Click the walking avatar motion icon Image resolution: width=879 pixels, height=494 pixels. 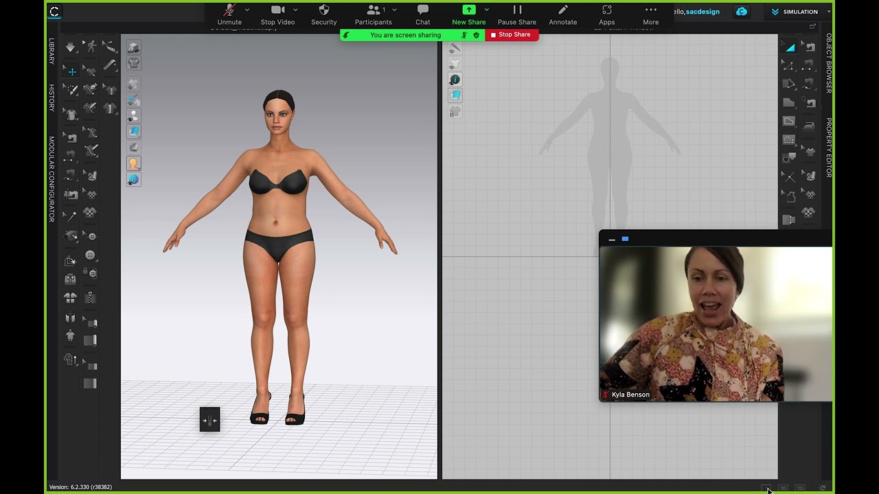(91, 47)
